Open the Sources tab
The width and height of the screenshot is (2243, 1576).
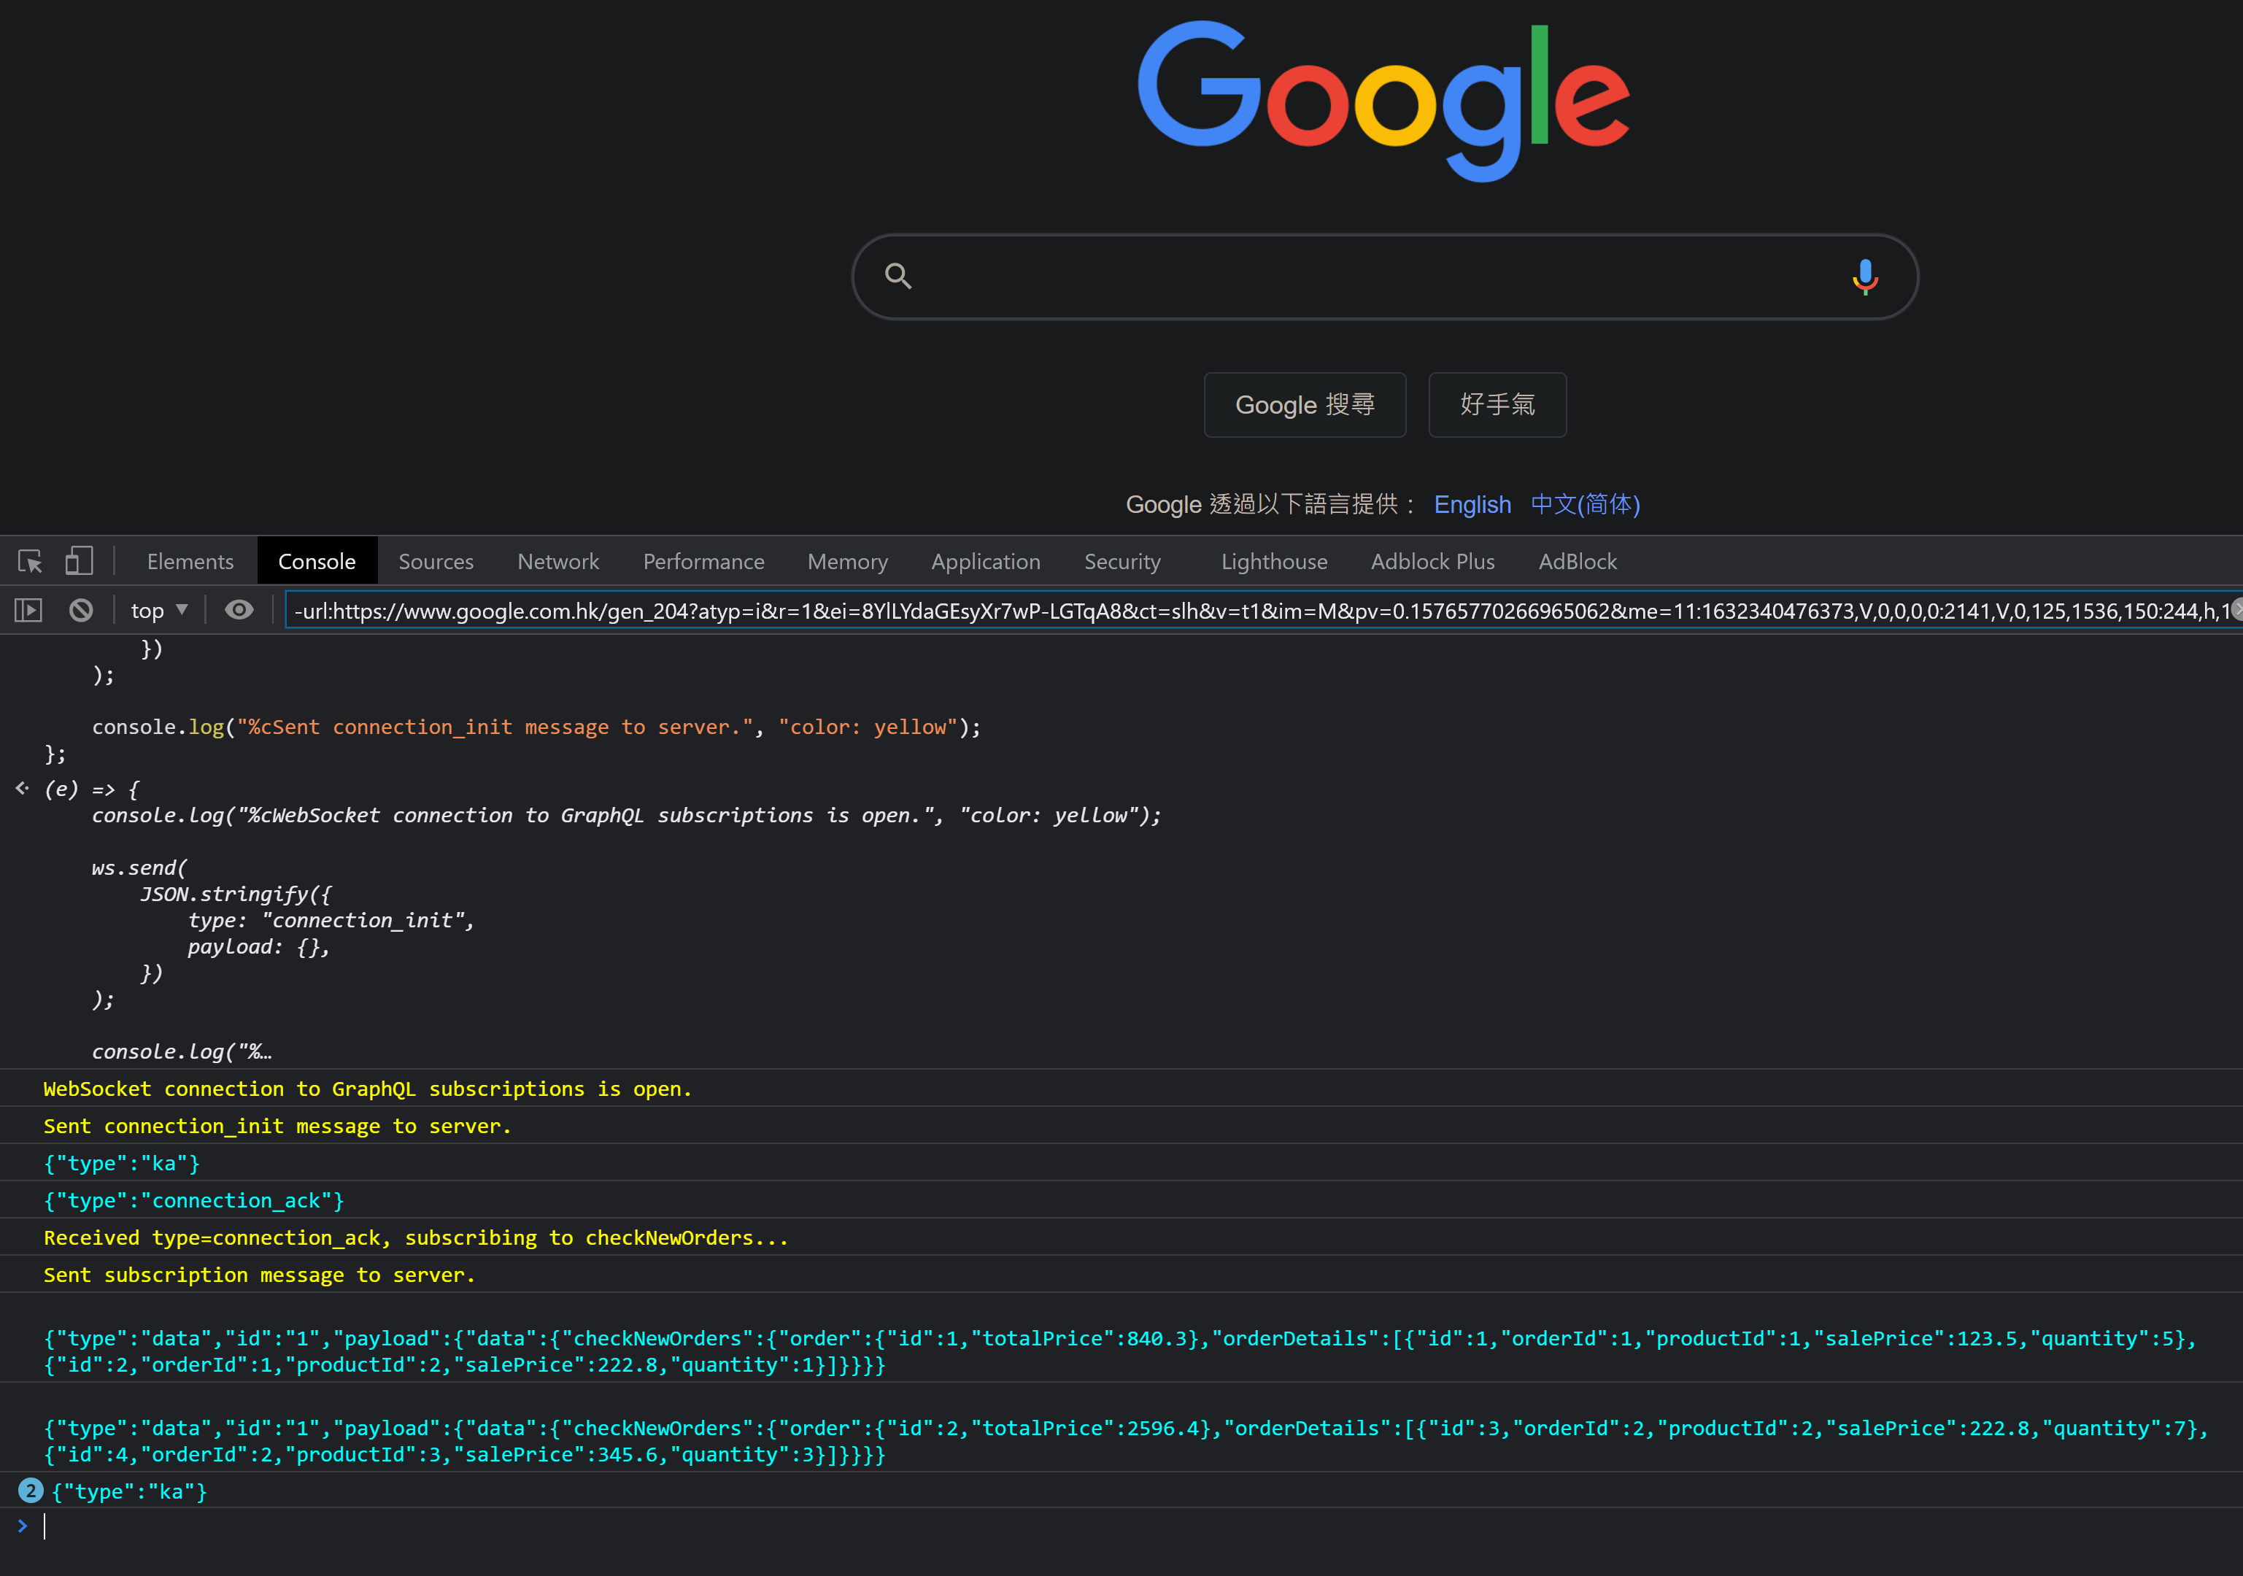pos(436,561)
